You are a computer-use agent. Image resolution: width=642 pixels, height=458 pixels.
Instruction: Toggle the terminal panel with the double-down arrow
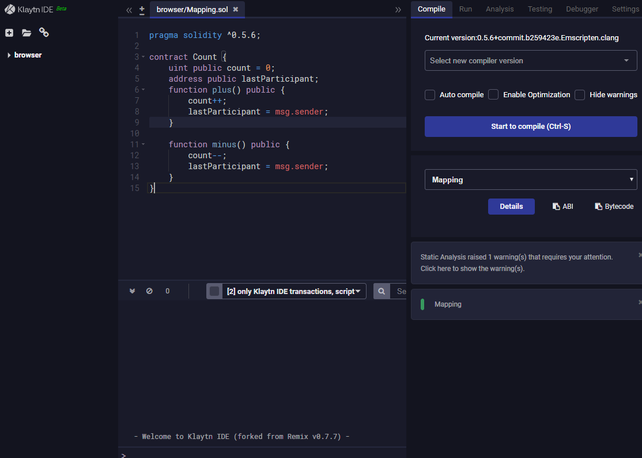(x=132, y=291)
